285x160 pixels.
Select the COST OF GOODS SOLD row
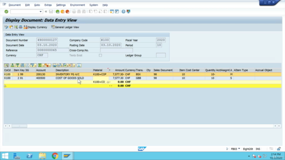[142, 78]
